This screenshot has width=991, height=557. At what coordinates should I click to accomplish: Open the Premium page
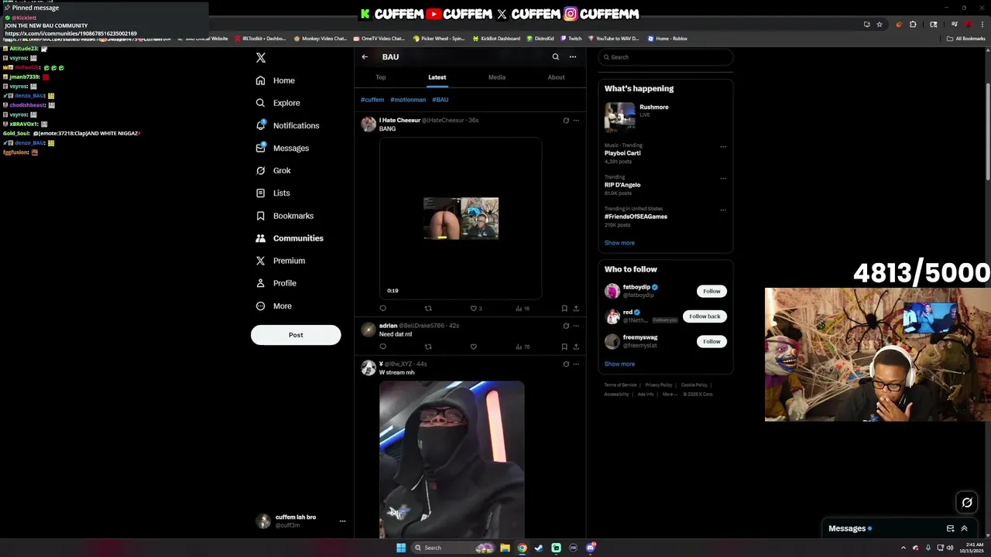pyautogui.click(x=280, y=261)
